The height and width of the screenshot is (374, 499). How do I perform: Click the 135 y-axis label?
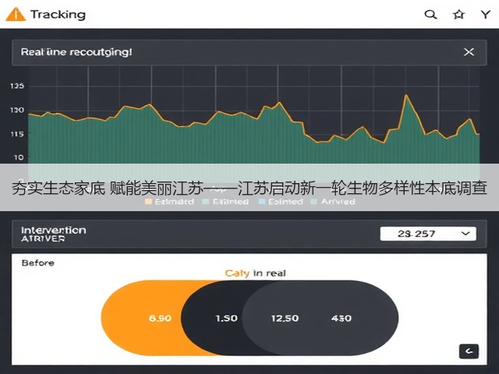[17, 86]
